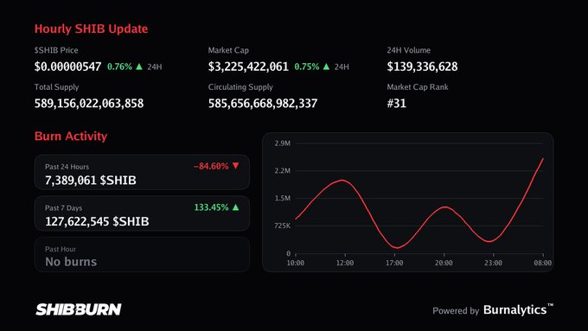Click the red -84.60% change value
The height and width of the screenshot is (331, 588).
click(211, 166)
